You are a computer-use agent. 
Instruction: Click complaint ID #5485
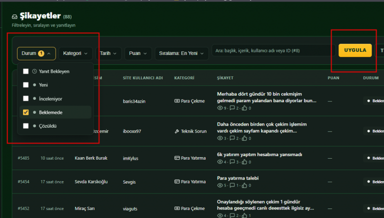23,158
